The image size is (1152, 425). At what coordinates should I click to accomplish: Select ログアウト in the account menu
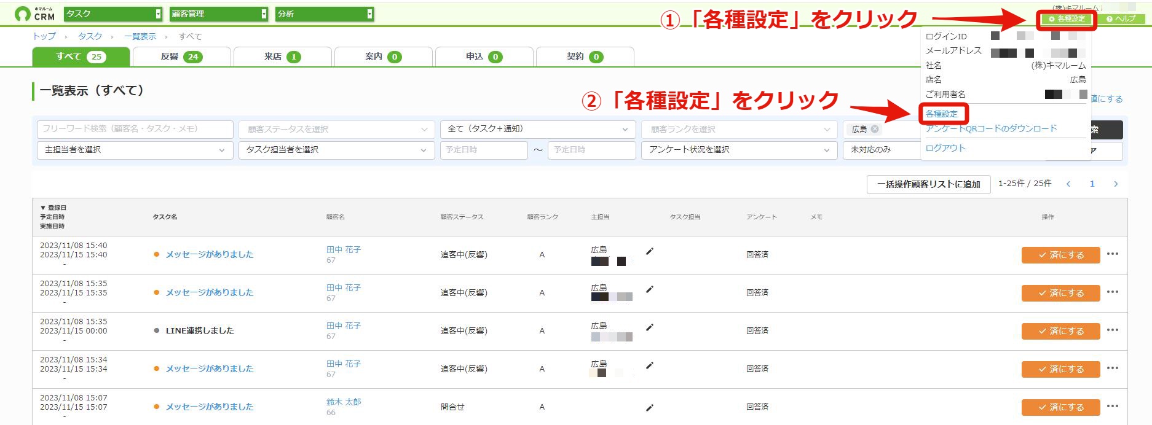tap(945, 148)
